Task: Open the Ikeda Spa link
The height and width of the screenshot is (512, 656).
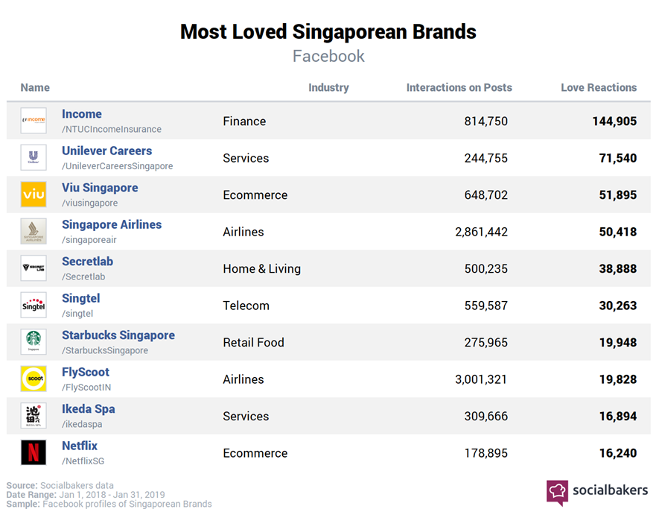Action: [x=89, y=408]
